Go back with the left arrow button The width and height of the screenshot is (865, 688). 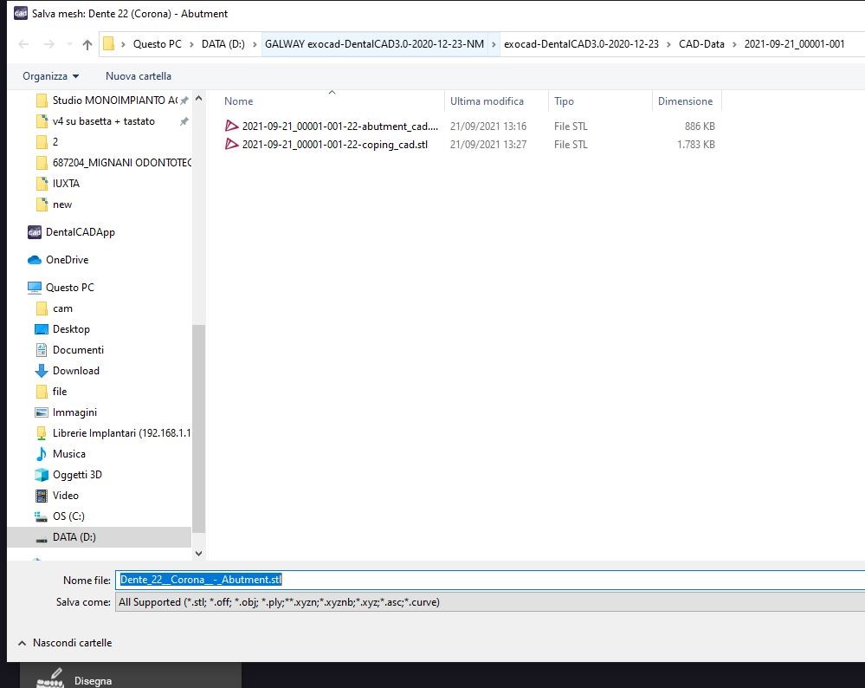point(23,44)
